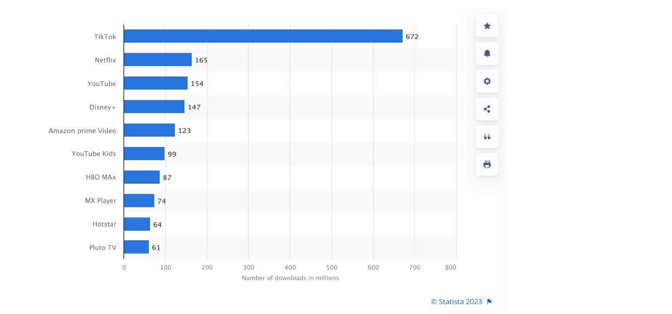The height and width of the screenshot is (314, 672).
Task: Click the MX Player label
Action: click(x=101, y=201)
